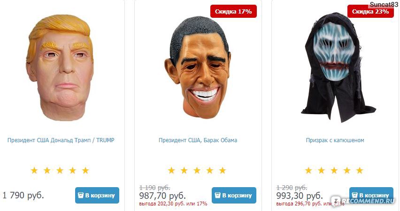Viewport: 400px width, 211px height.
Task: Add the Trump mask to cart
Action: click(97, 195)
